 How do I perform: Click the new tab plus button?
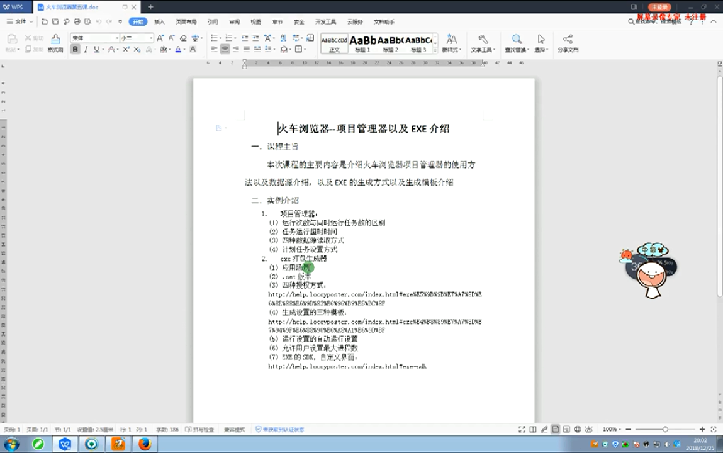coord(150,7)
